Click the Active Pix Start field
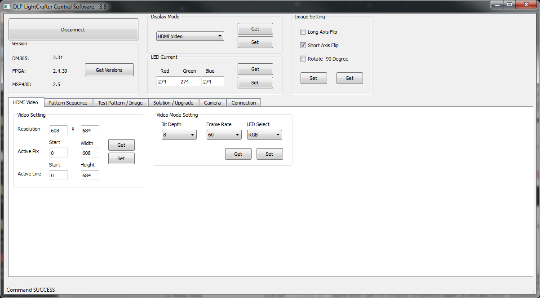This screenshot has width=540, height=298. pyautogui.click(x=59, y=153)
